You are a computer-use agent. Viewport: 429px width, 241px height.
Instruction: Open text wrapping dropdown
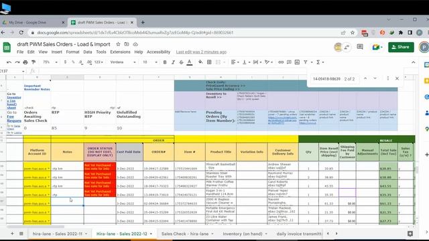click(257, 62)
